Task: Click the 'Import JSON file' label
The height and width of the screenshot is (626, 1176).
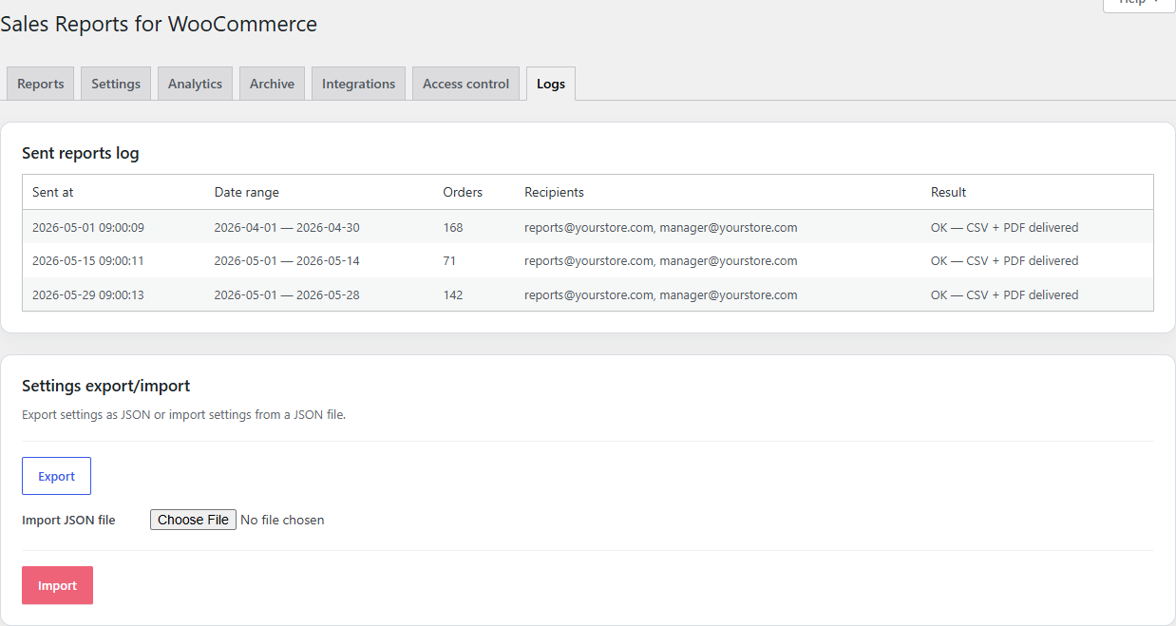Action: [68, 520]
